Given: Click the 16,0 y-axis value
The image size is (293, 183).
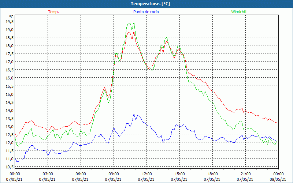Looking at the screenshot, I should 10,78.
